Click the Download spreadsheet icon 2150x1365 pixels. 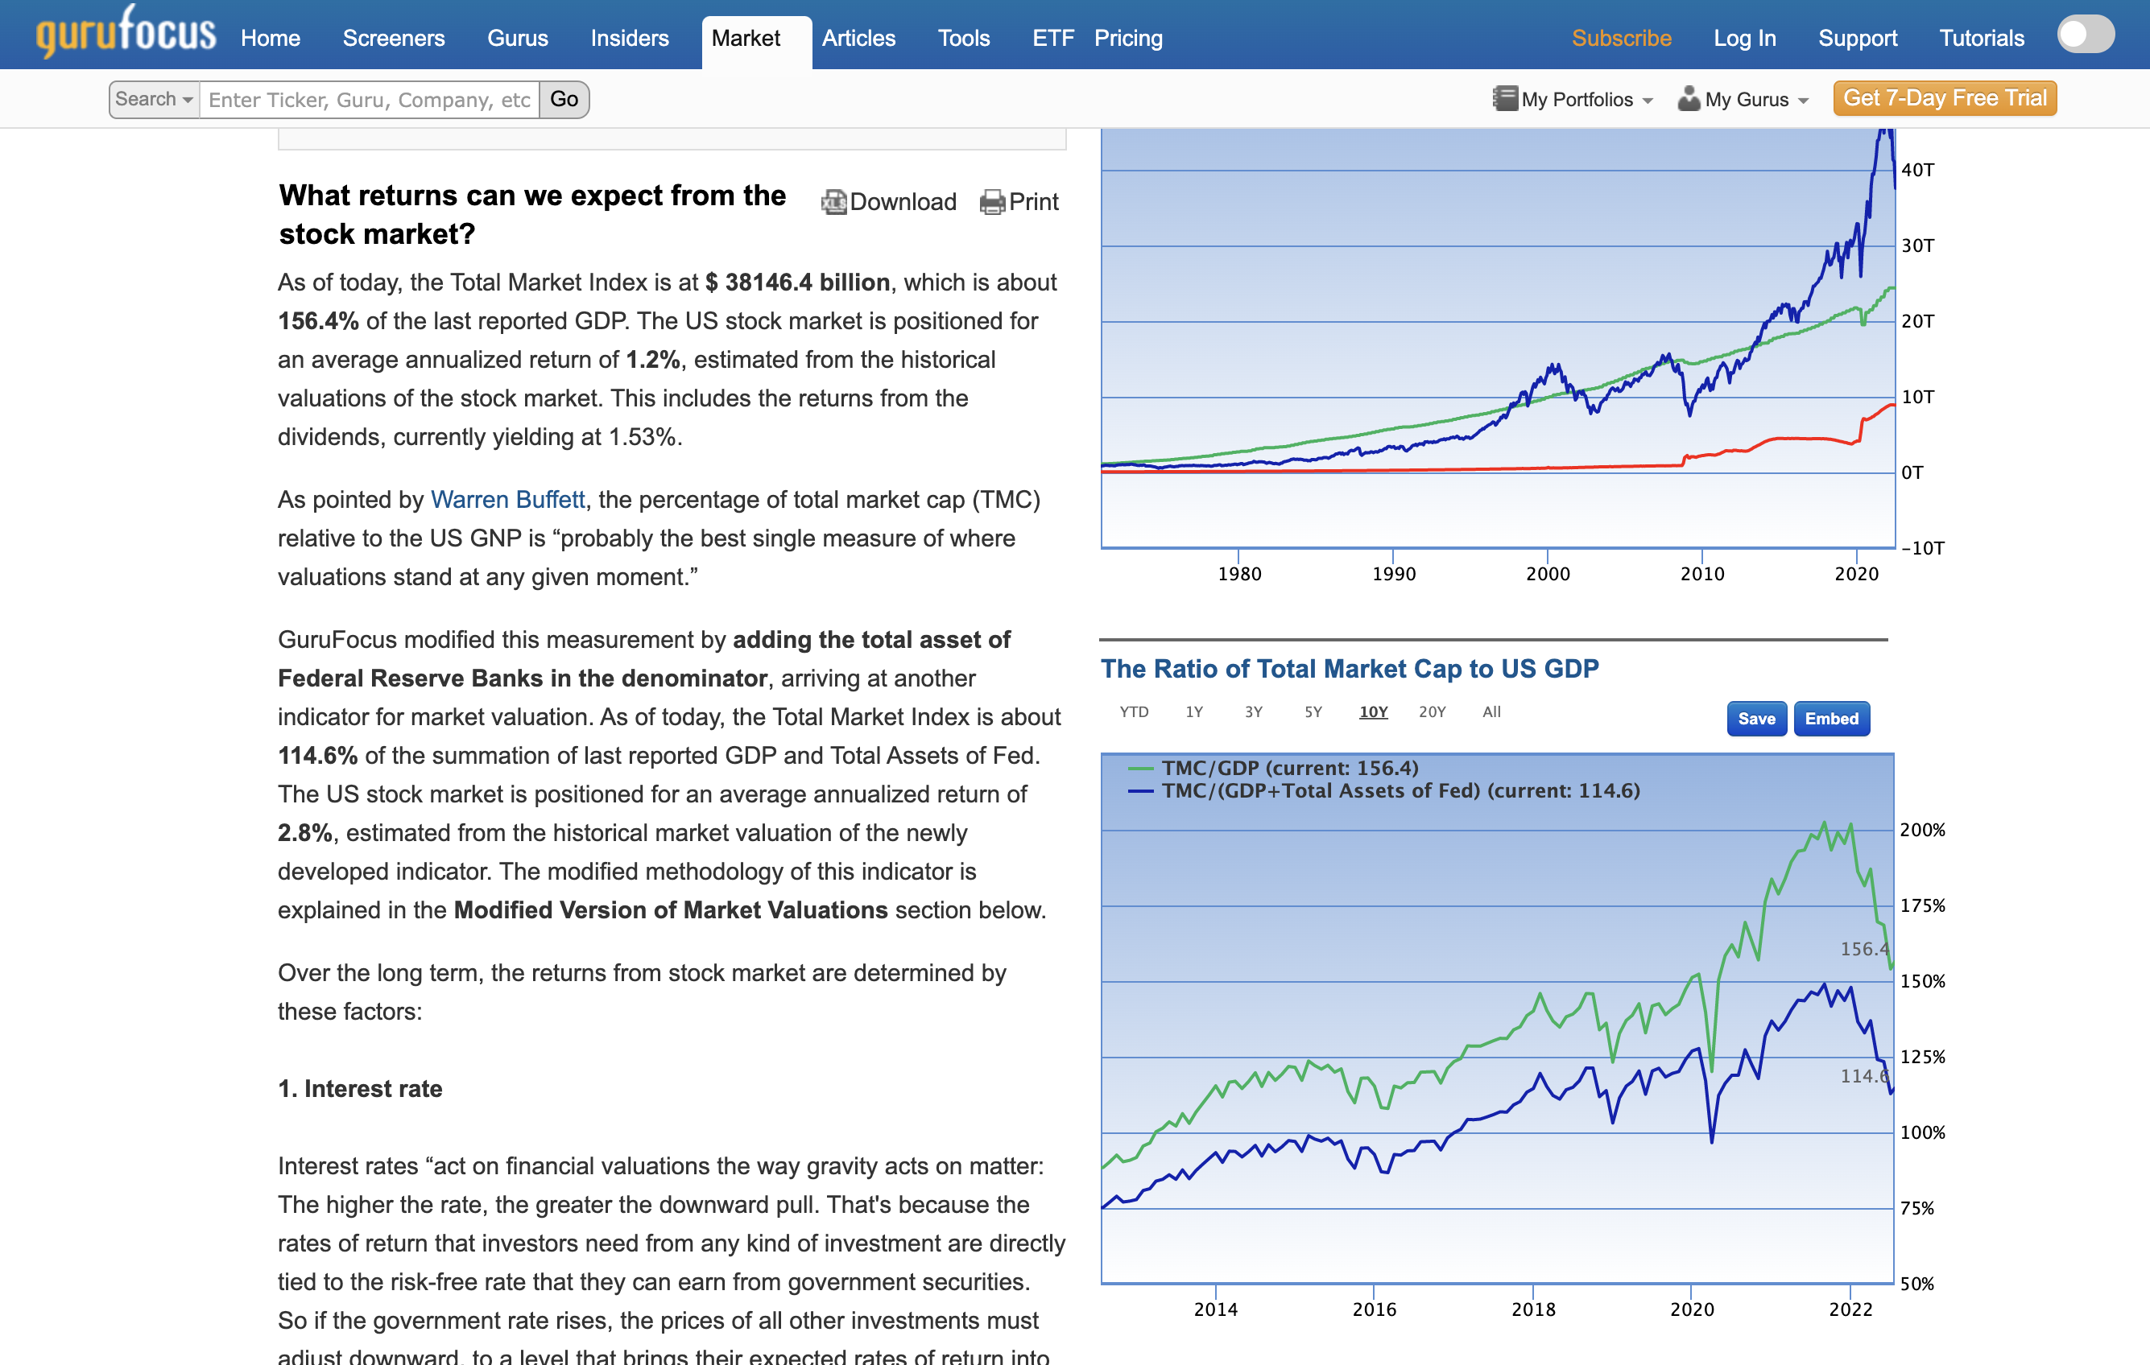coord(833,203)
